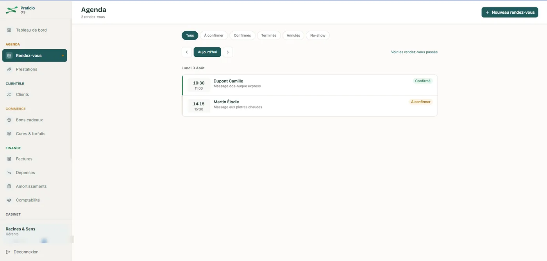Click the Comptabilité scales icon

tap(9, 200)
